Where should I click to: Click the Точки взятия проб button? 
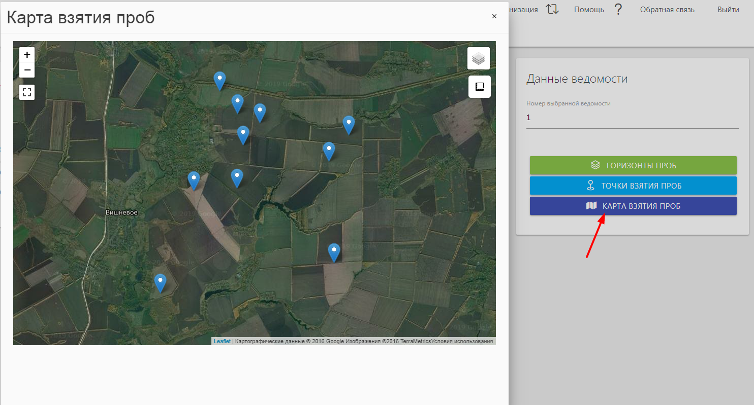tap(633, 186)
